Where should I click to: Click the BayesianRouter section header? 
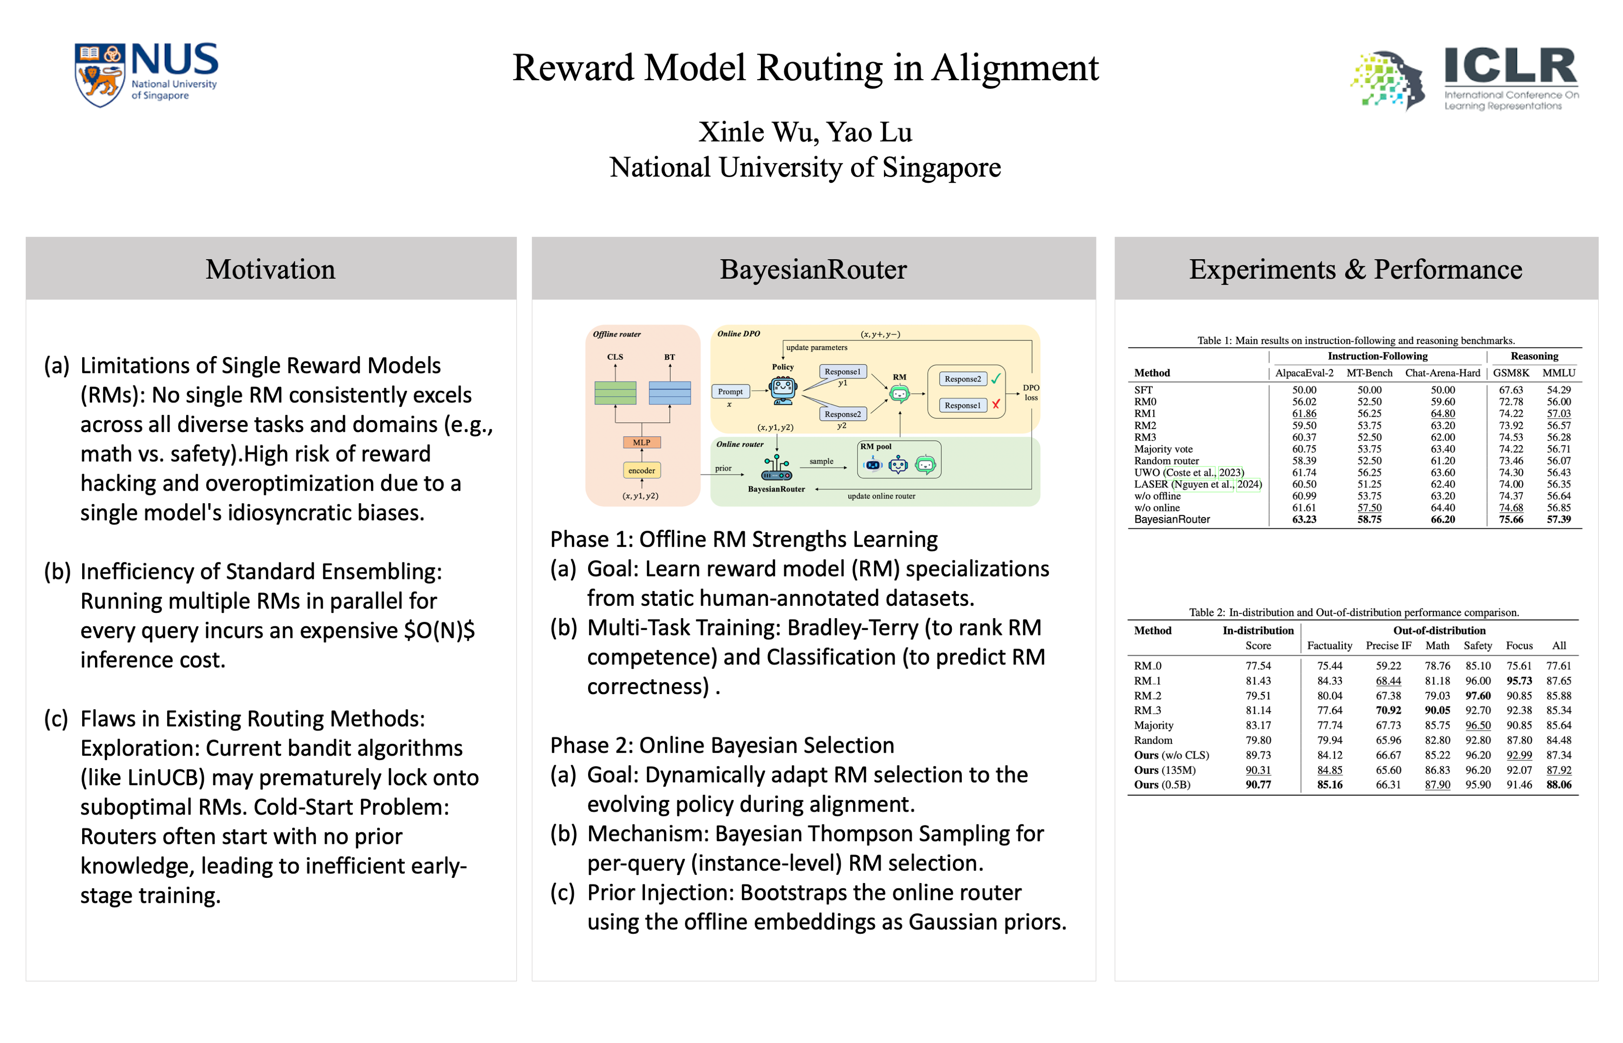pos(812,269)
